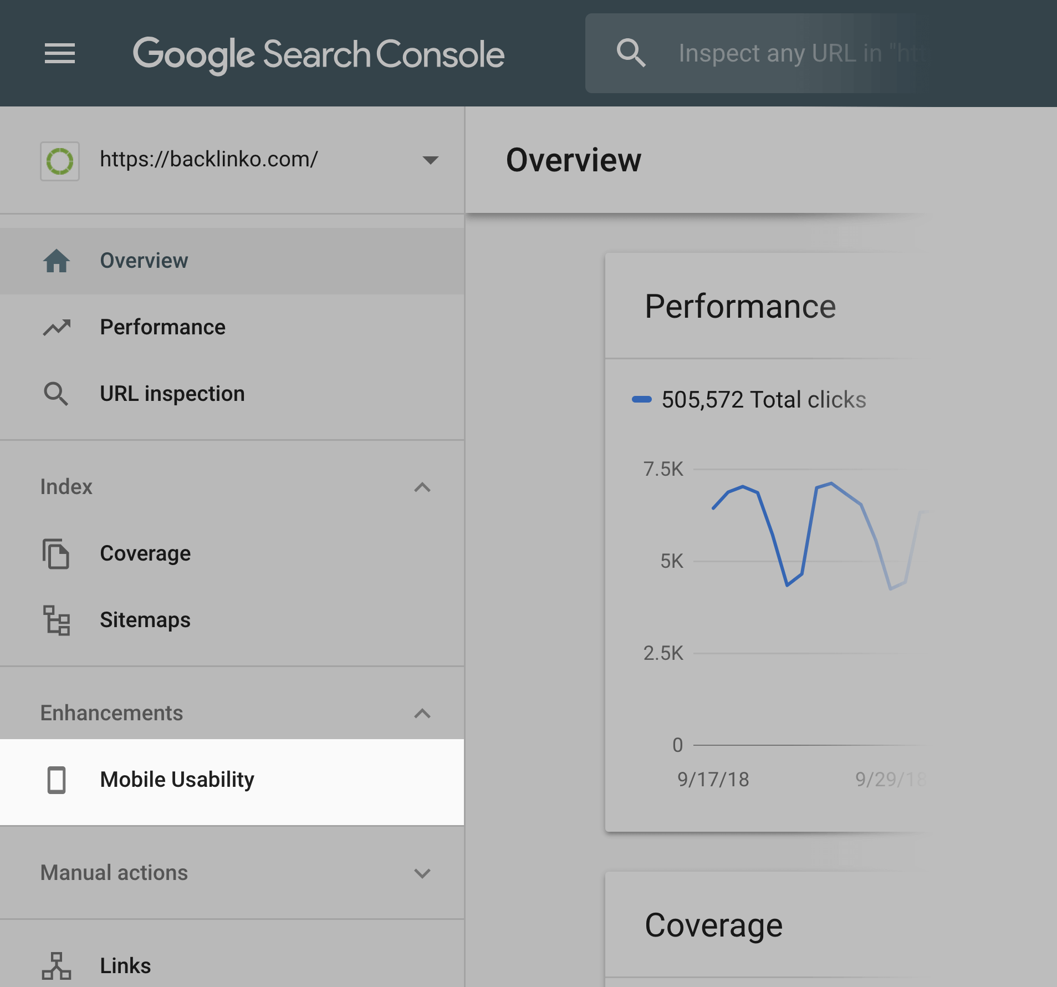Open the hamburger navigation menu
Viewport: 1057px width, 987px height.
tap(60, 53)
